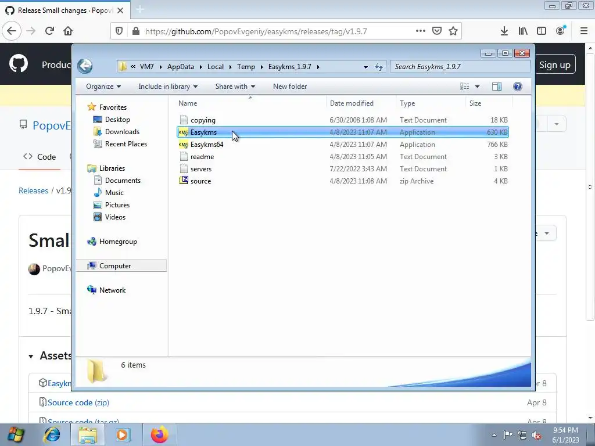595x446 pixels.
Task: Open Windows Media Player taskbar icon
Action: [123, 434]
